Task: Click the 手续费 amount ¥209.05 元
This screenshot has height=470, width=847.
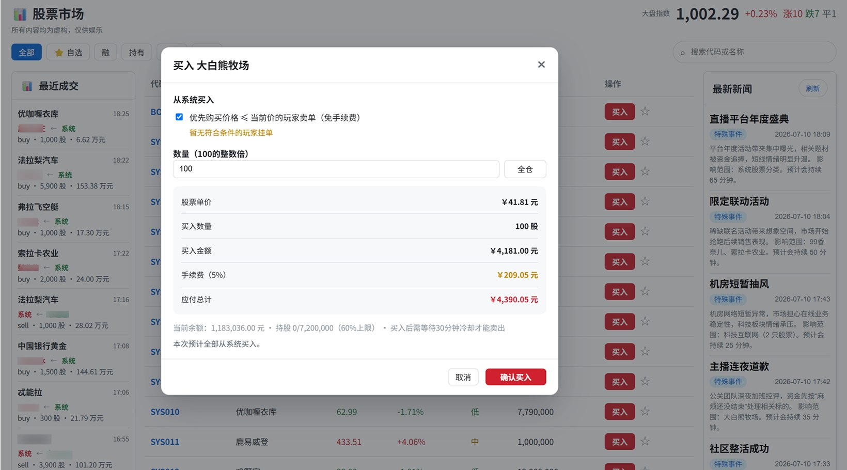Action: click(x=517, y=275)
